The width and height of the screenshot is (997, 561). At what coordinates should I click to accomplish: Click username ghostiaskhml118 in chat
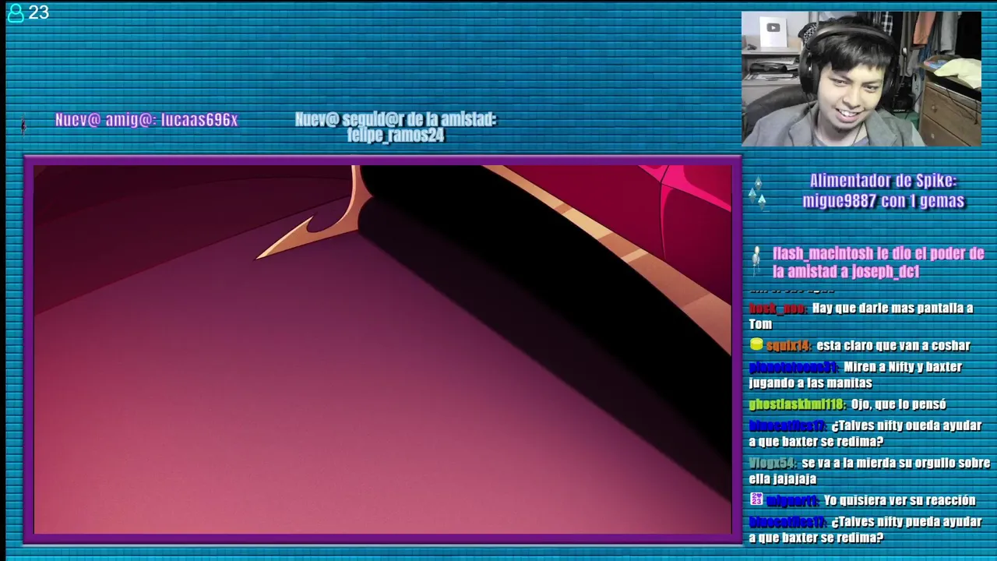click(797, 404)
